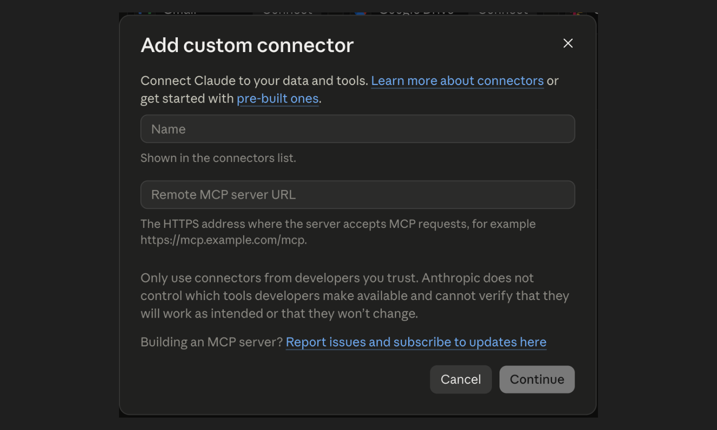The height and width of the screenshot is (430, 717).
Task: Open Report issues and subscribe to updates link
Action: pyautogui.click(x=416, y=342)
